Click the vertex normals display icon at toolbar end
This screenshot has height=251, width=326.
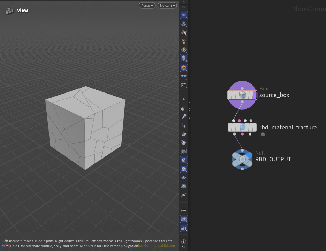pyautogui.click(x=184, y=195)
